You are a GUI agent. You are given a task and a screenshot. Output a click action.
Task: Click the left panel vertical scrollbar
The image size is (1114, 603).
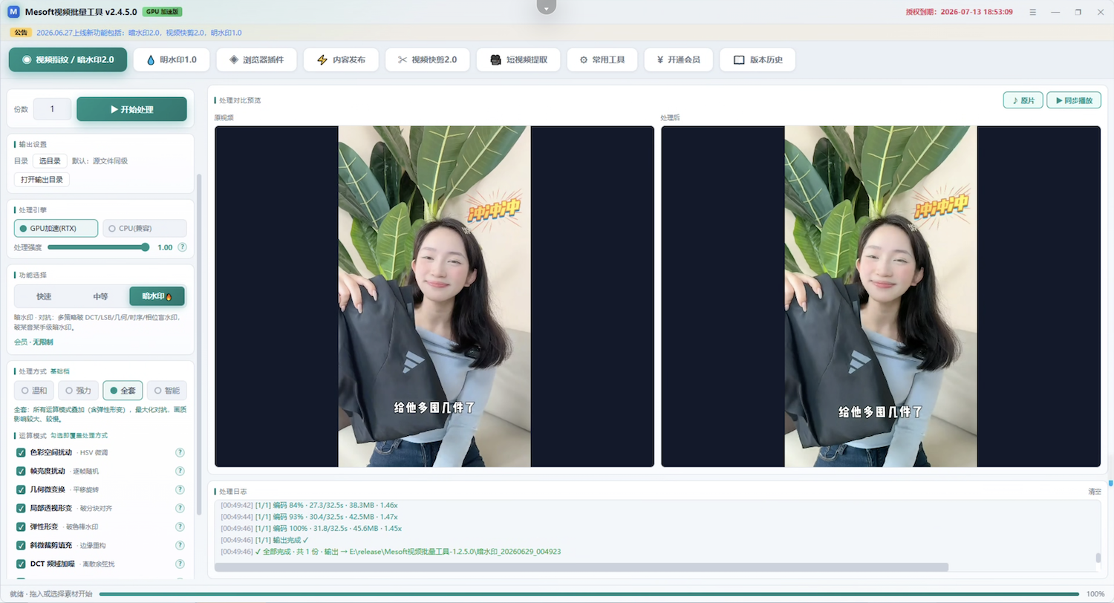pyautogui.click(x=198, y=344)
